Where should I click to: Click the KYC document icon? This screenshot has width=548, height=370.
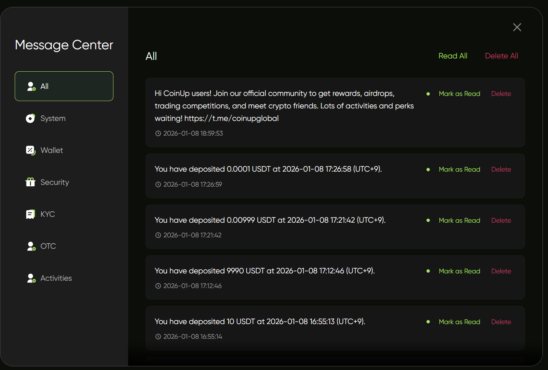(x=30, y=214)
